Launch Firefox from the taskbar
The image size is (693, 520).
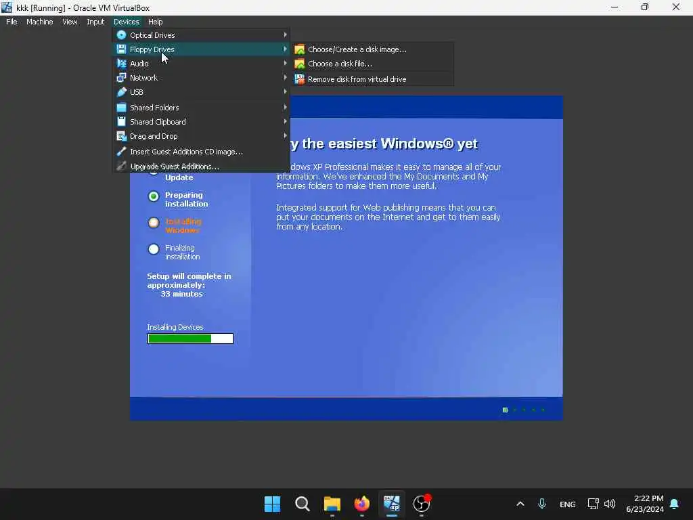362,504
